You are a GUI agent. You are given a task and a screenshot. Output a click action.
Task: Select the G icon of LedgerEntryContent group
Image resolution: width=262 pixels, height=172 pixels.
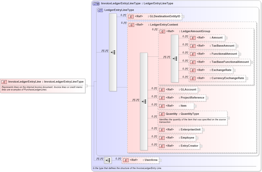pos(131,25)
